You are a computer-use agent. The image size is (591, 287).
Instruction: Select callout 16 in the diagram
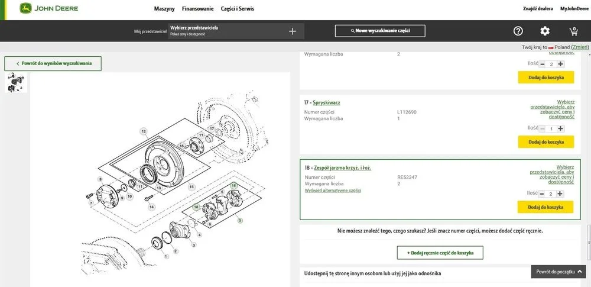183,146
